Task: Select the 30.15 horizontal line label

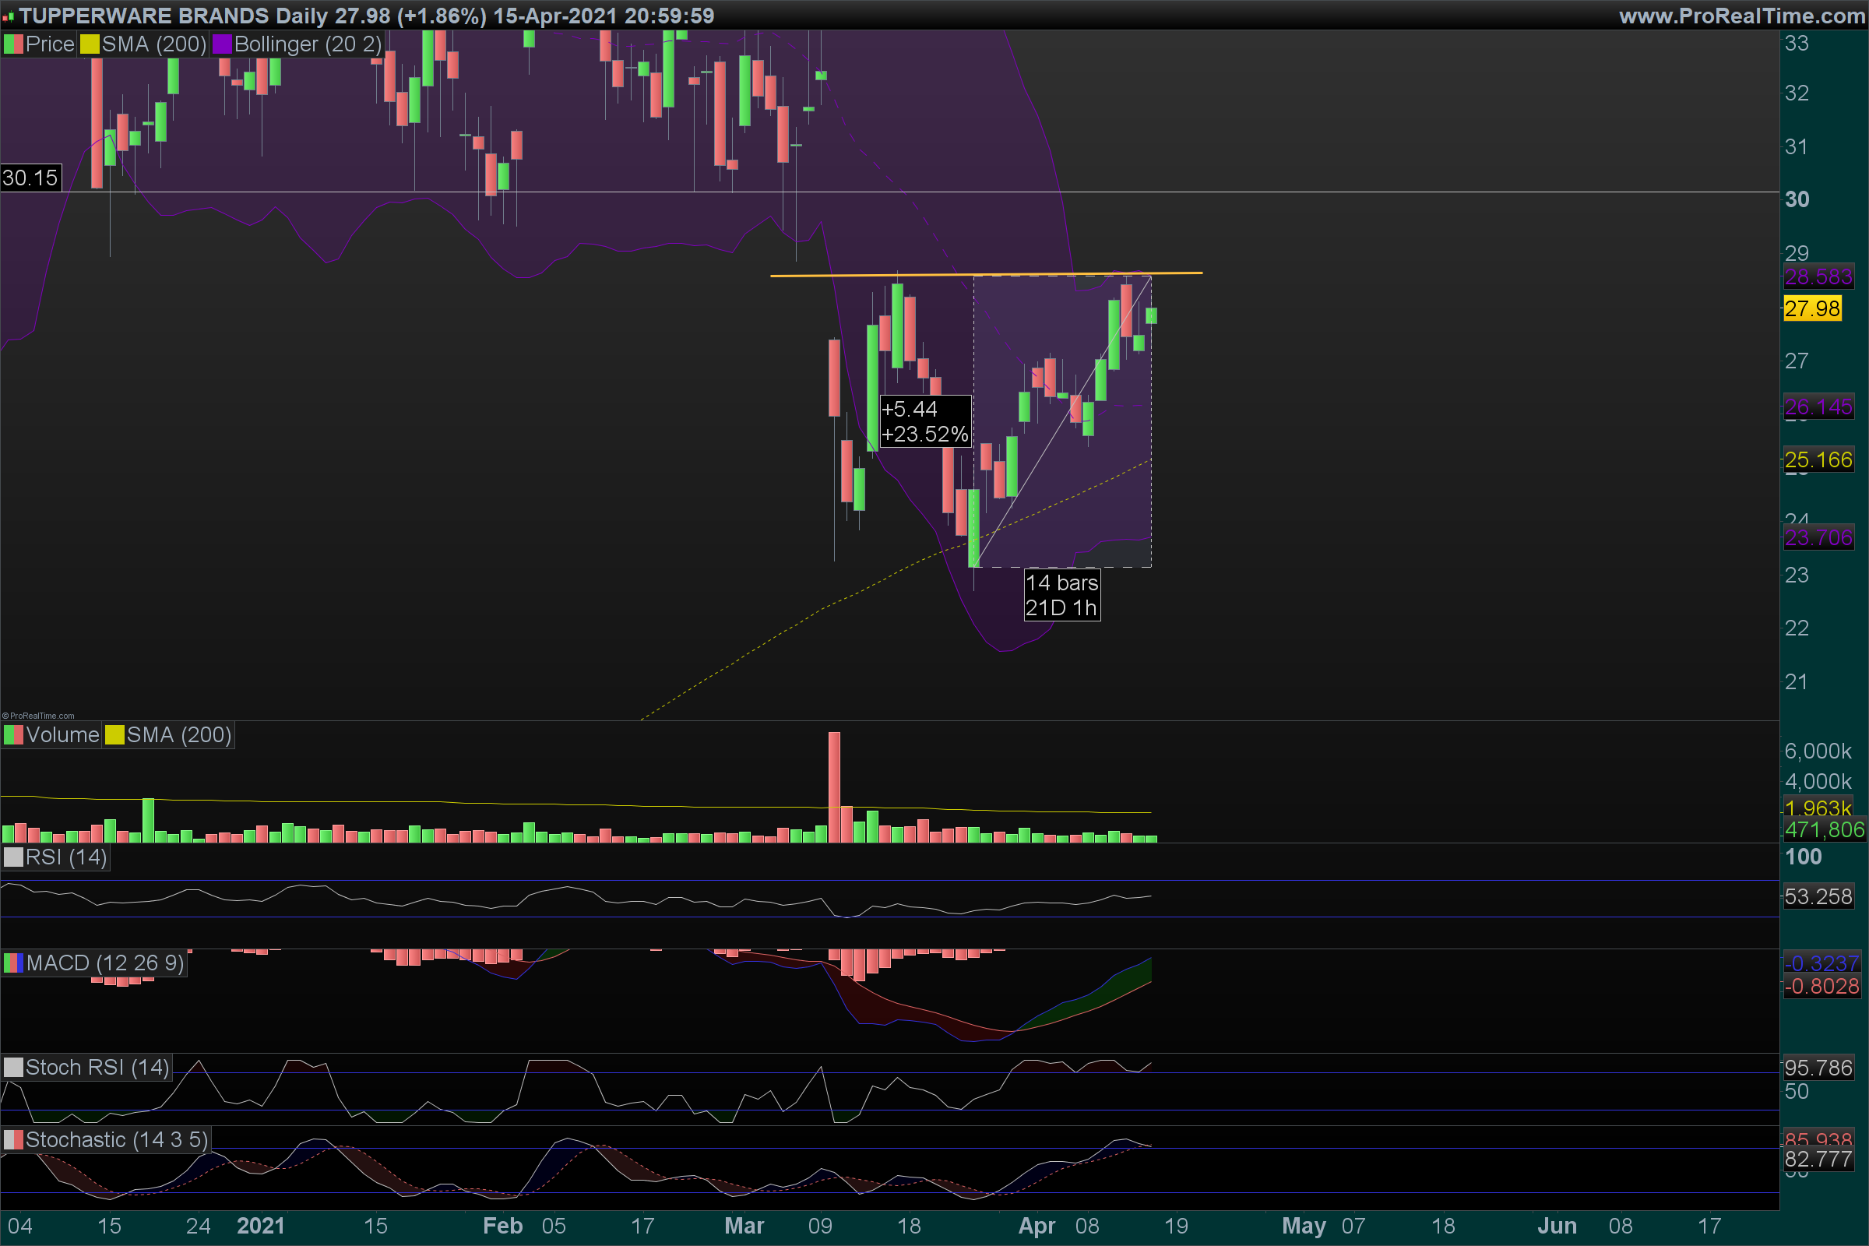Action: (x=30, y=178)
